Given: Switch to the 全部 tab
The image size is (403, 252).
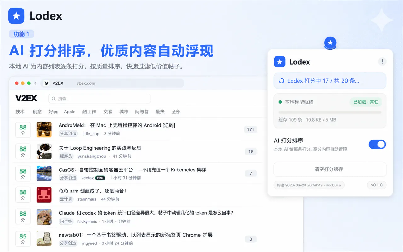Looking at the screenshot, I should pos(176,112).
